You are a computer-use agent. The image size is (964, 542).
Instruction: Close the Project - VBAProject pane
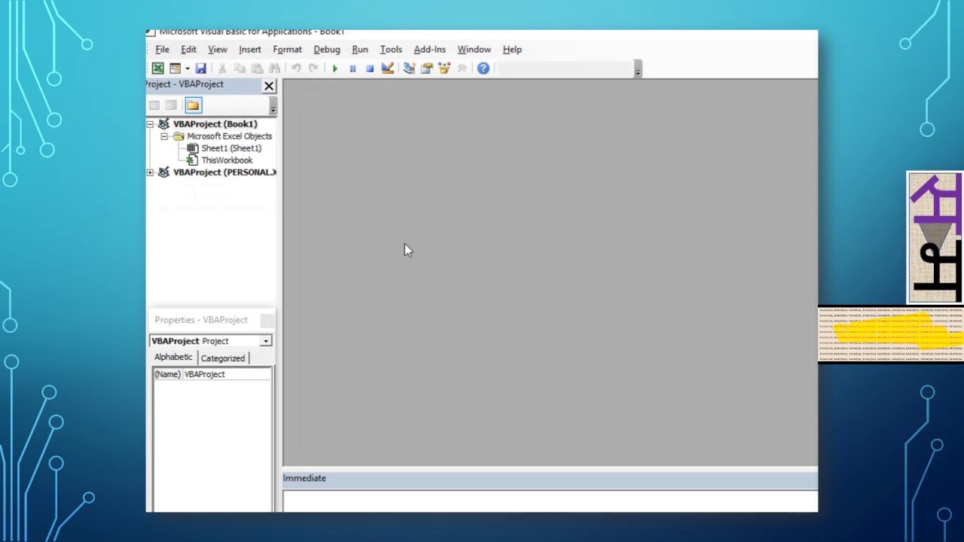pyautogui.click(x=269, y=86)
